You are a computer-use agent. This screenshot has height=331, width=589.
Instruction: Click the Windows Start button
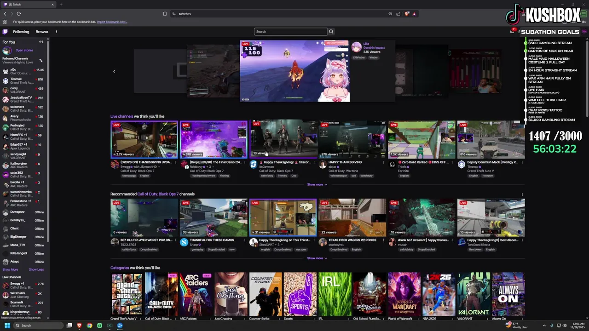(7, 325)
